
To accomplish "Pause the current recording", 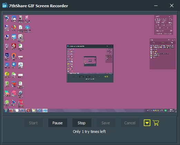I will point(58,123).
